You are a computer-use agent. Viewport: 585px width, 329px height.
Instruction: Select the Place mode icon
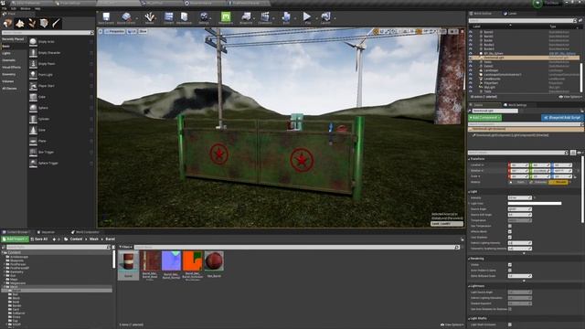[x=8, y=23]
